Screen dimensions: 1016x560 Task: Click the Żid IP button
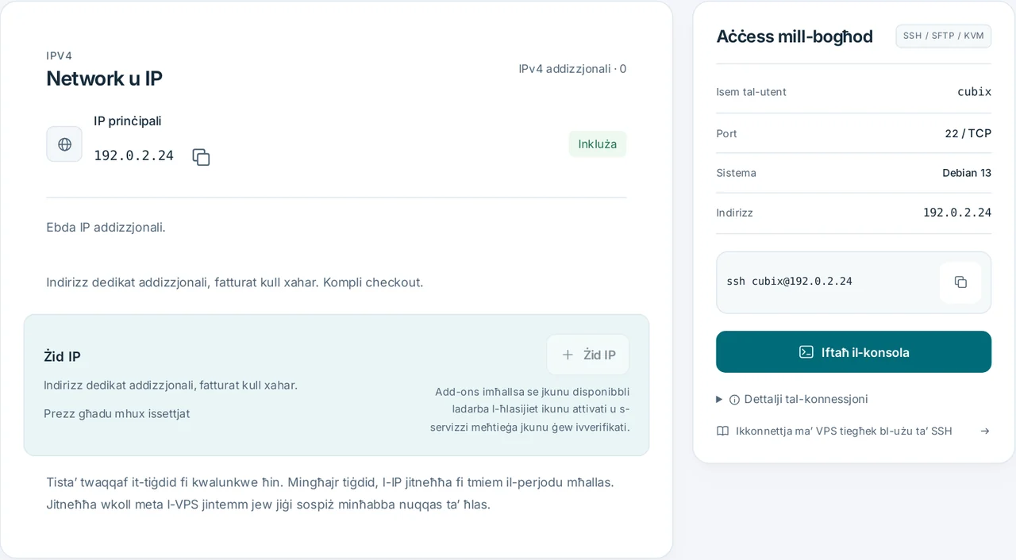click(x=588, y=355)
